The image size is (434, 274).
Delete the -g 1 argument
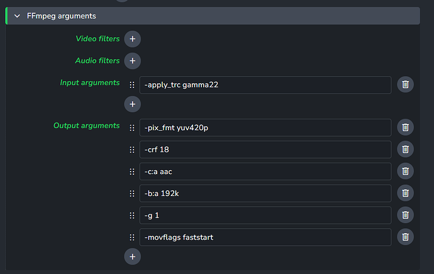(x=405, y=215)
